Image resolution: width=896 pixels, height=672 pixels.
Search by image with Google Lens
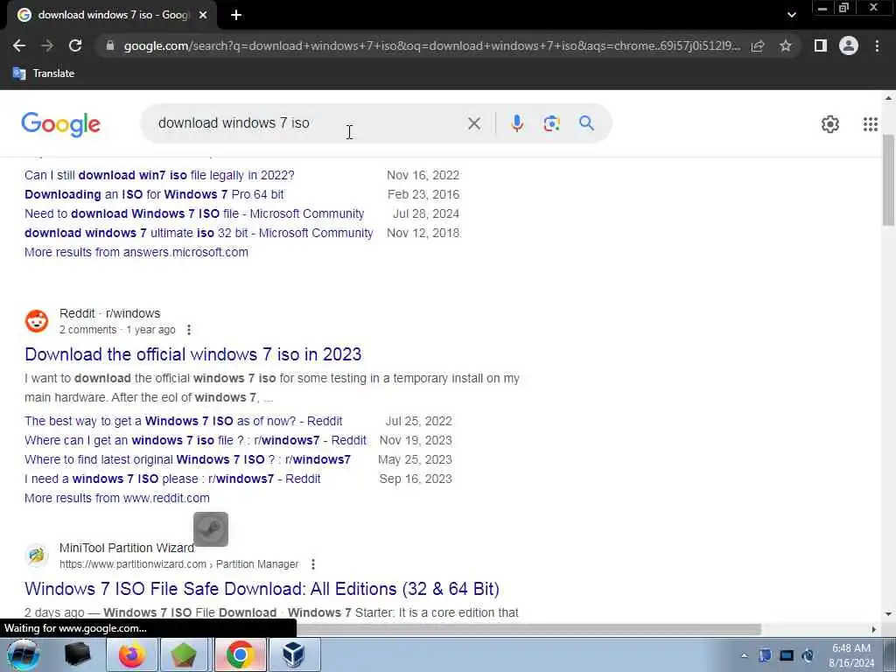tap(551, 122)
